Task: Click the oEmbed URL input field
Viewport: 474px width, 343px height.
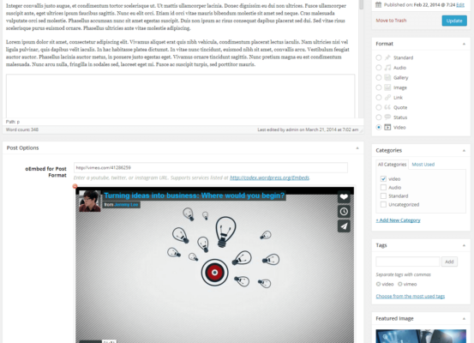Action: (x=211, y=167)
